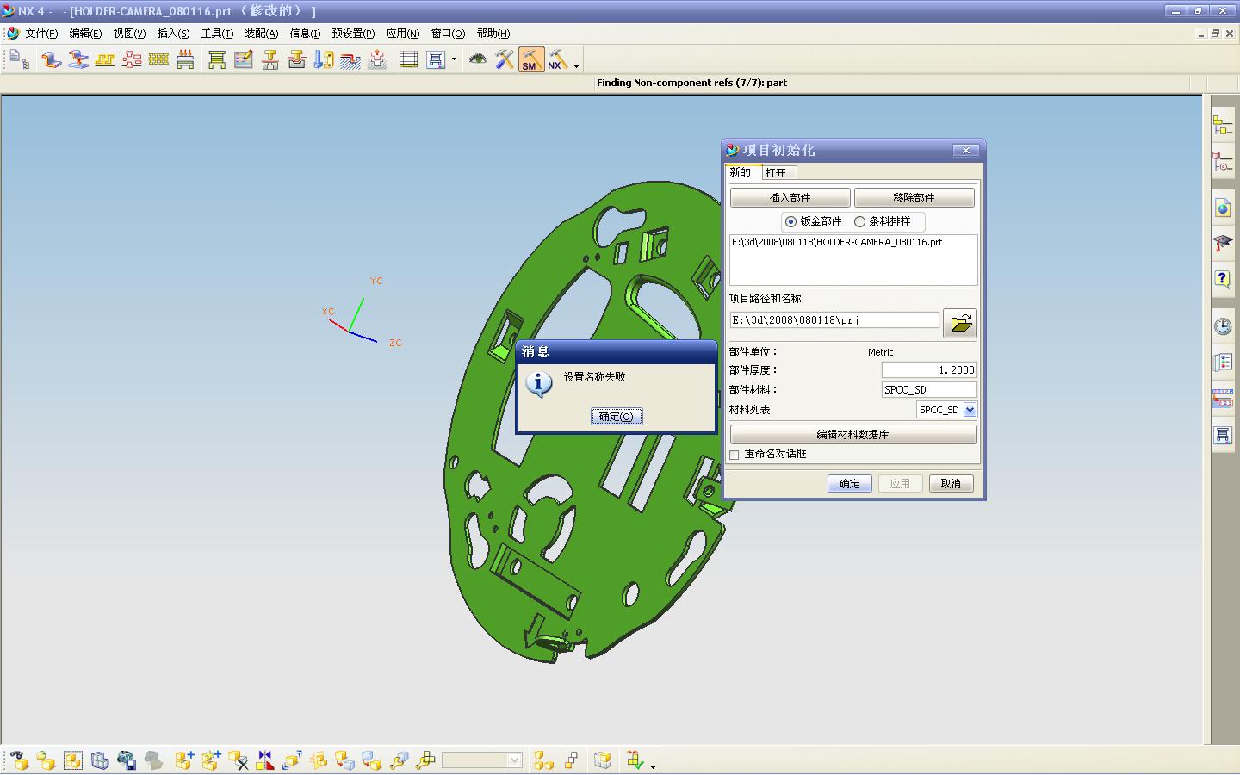The image size is (1240, 775).
Task: Click the eye view icon in toolbar
Action: (477, 59)
